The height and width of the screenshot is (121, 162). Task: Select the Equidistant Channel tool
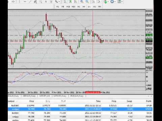(x=35, y=2)
